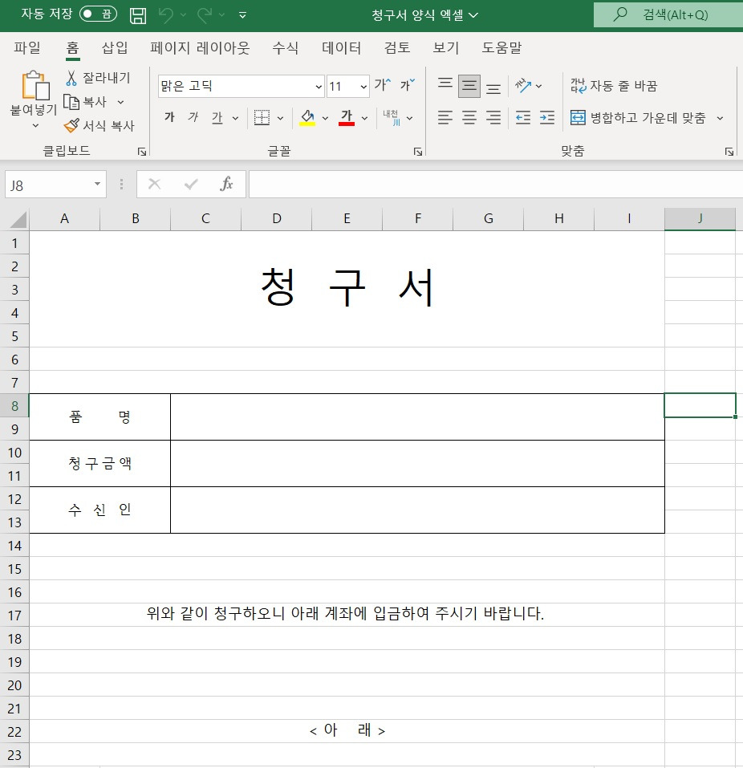The width and height of the screenshot is (743, 768).
Task: Open the 데이터 ribbon tab
Action: point(340,48)
